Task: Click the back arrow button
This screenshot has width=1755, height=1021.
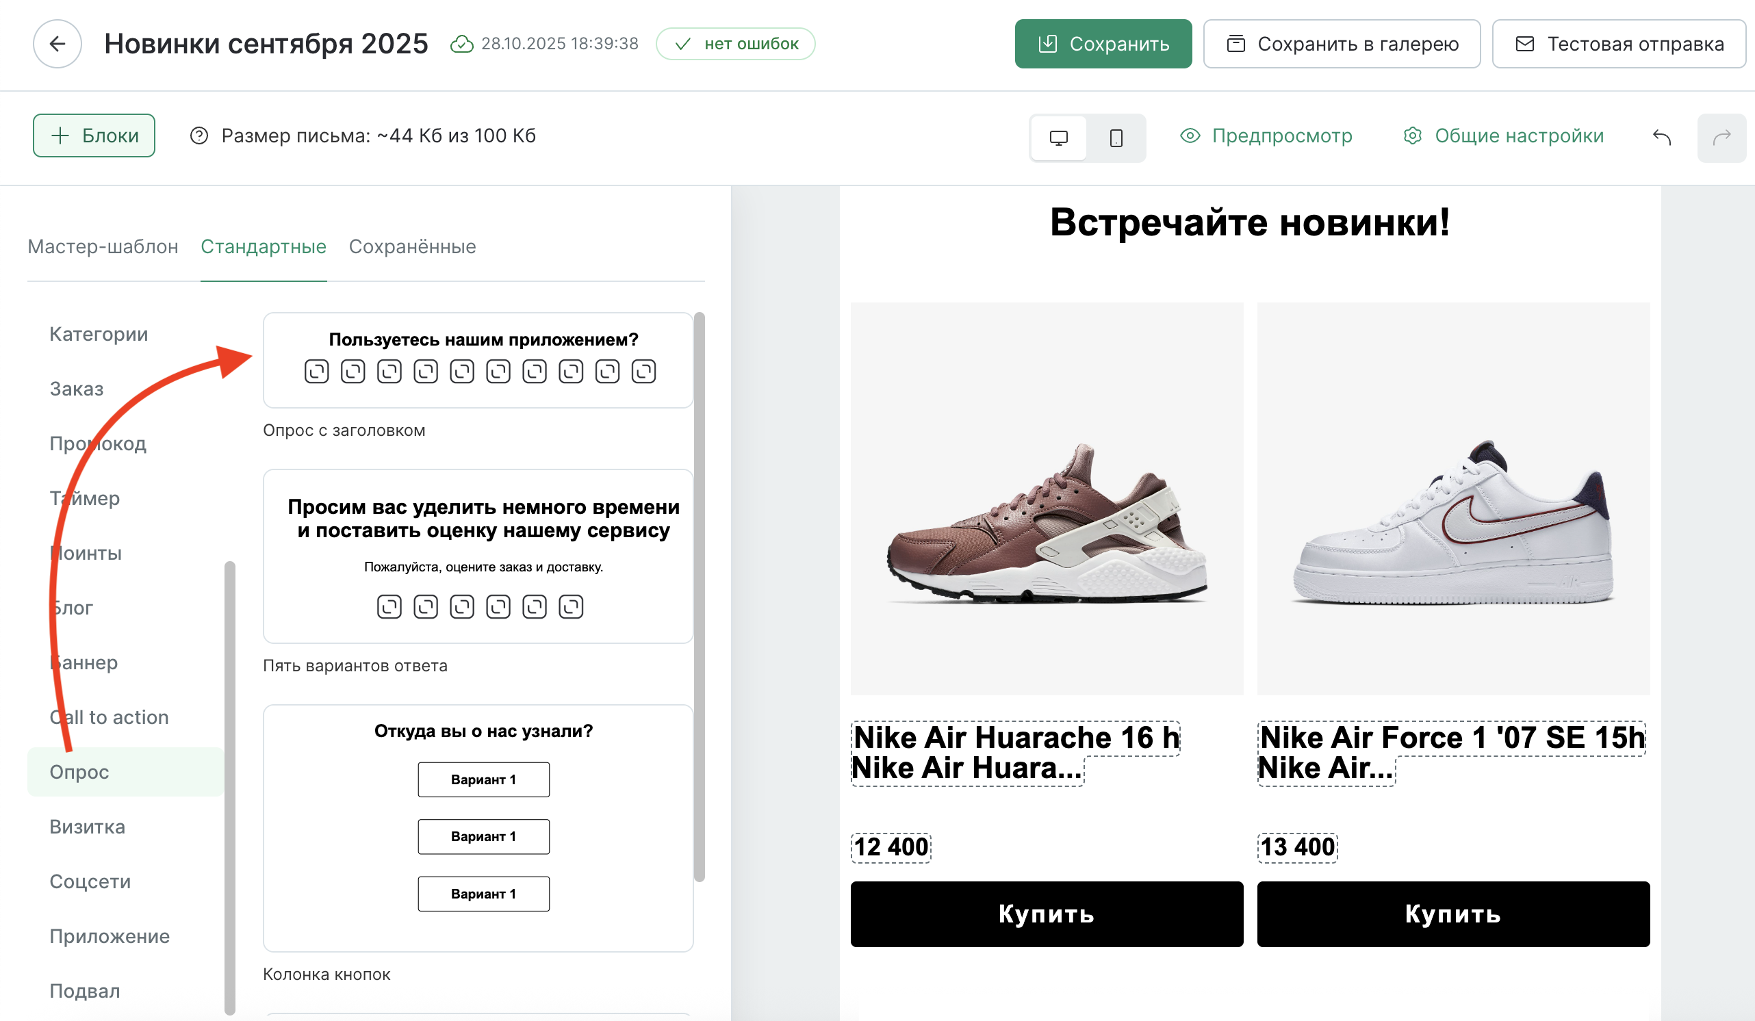Action: click(57, 44)
